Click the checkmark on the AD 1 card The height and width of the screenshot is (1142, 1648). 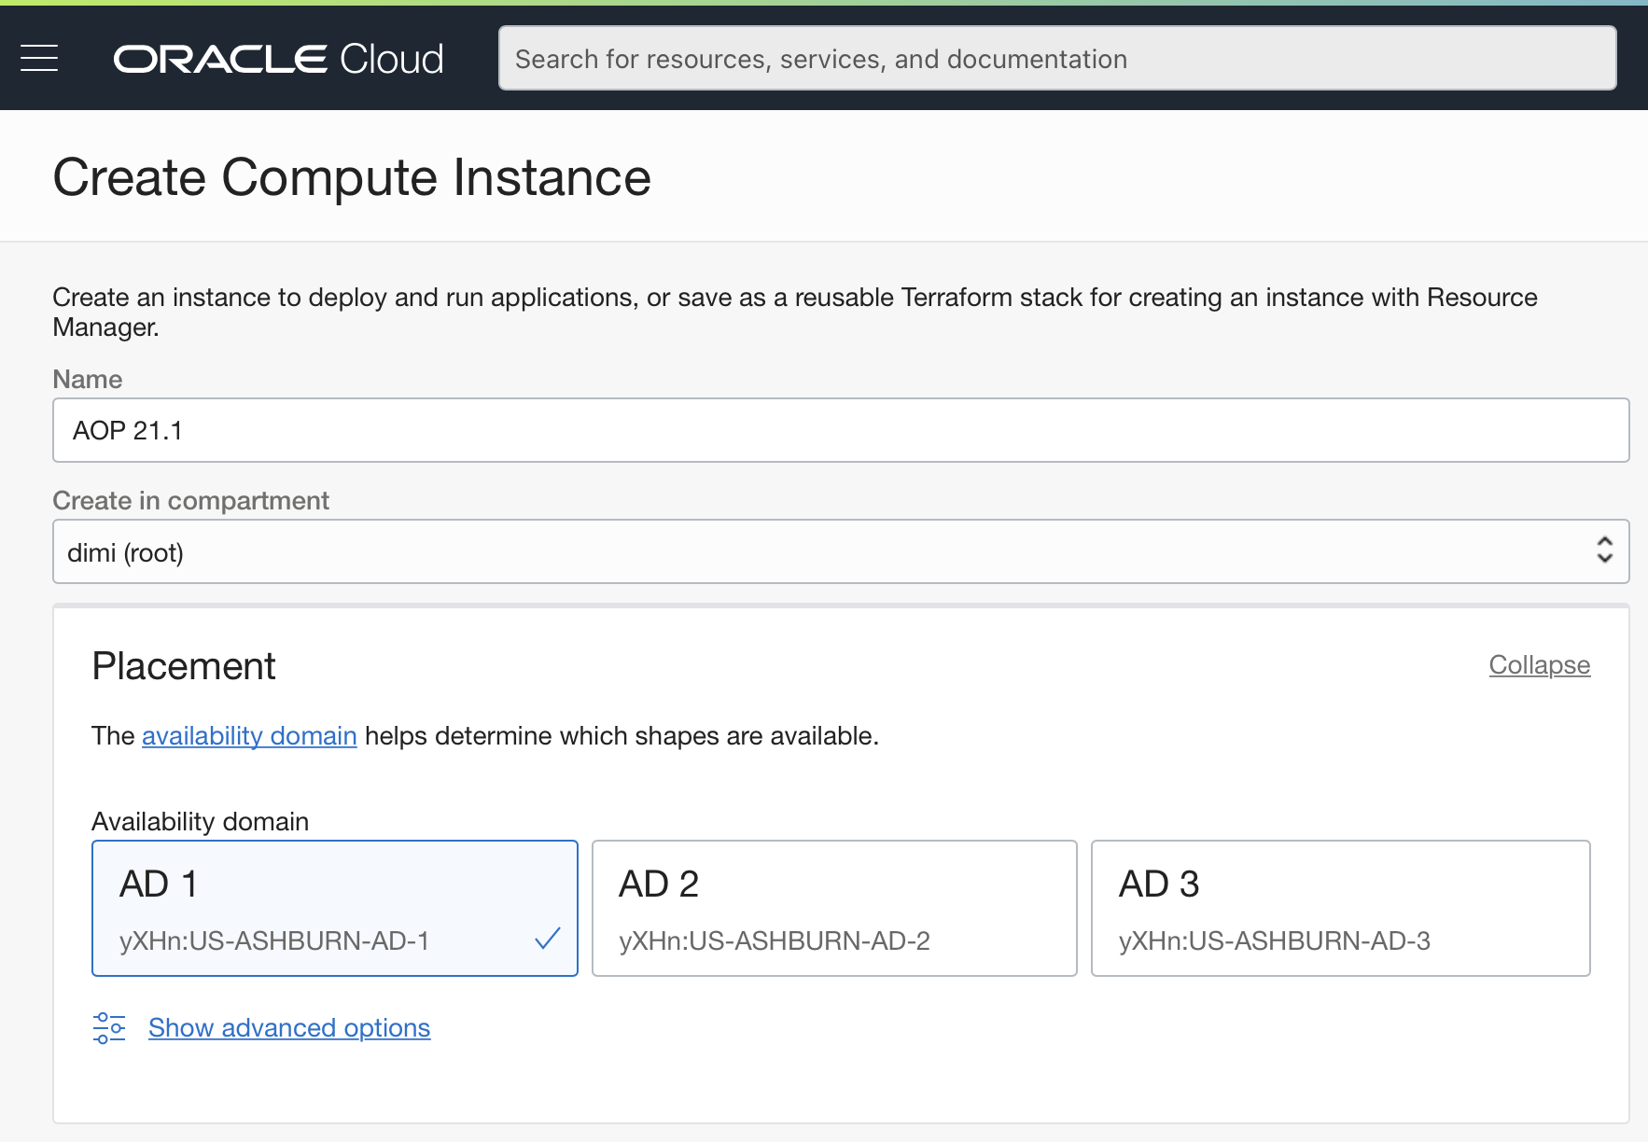click(548, 939)
